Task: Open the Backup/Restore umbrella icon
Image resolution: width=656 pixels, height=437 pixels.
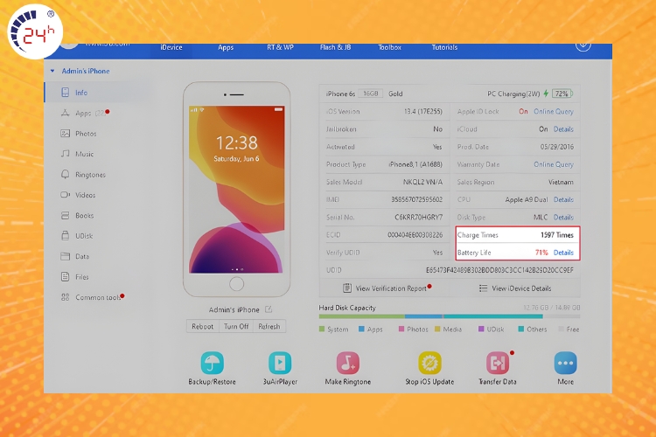Action: [212, 363]
